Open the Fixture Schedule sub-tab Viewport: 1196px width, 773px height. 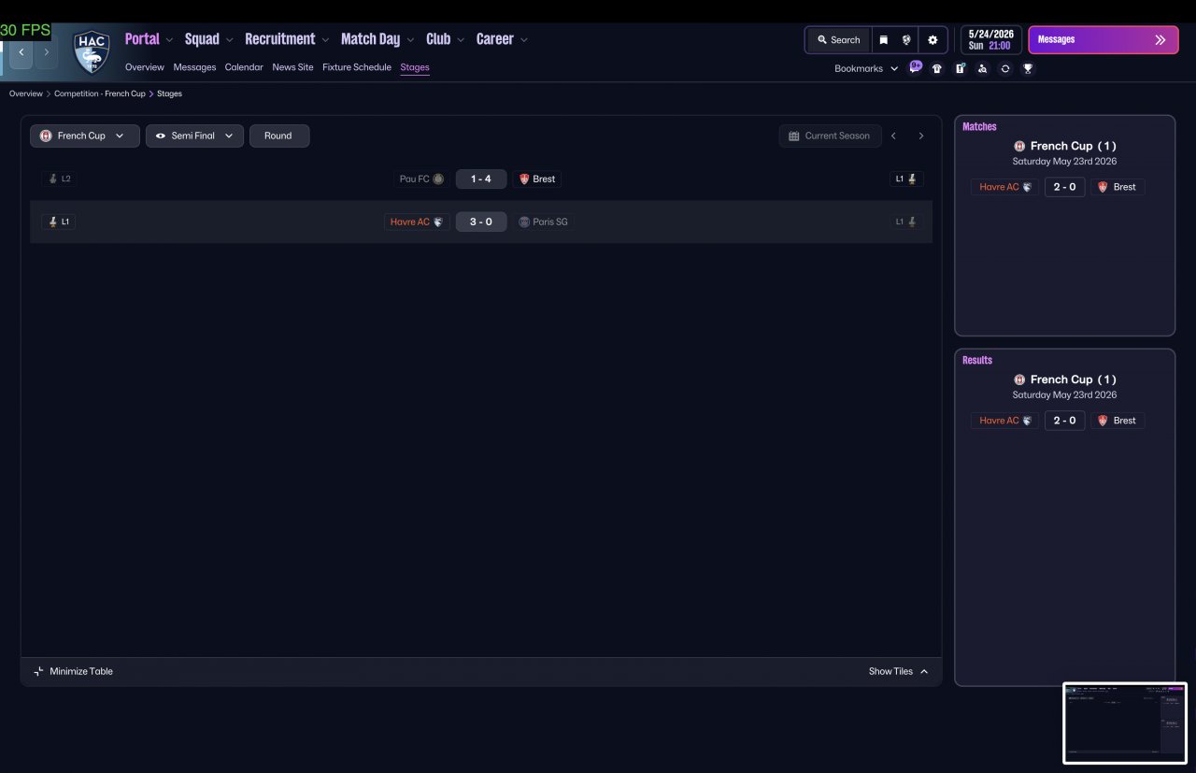[357, 67]
